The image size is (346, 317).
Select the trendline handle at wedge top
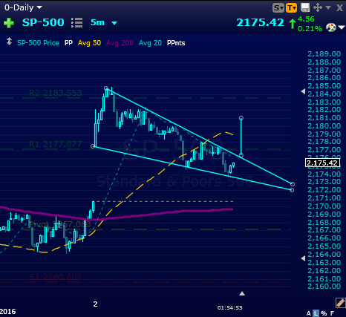click(x=106, y=88)
